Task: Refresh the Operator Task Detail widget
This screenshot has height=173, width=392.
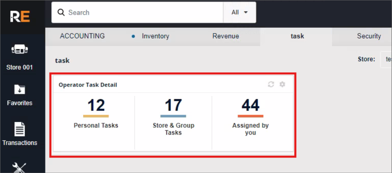Action: click(271, 84)
